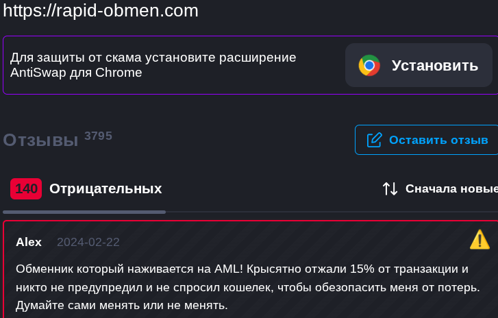Click the AntiSwap scam protection banner text
The width and height of the screenshot is (498, 318).
153,65
